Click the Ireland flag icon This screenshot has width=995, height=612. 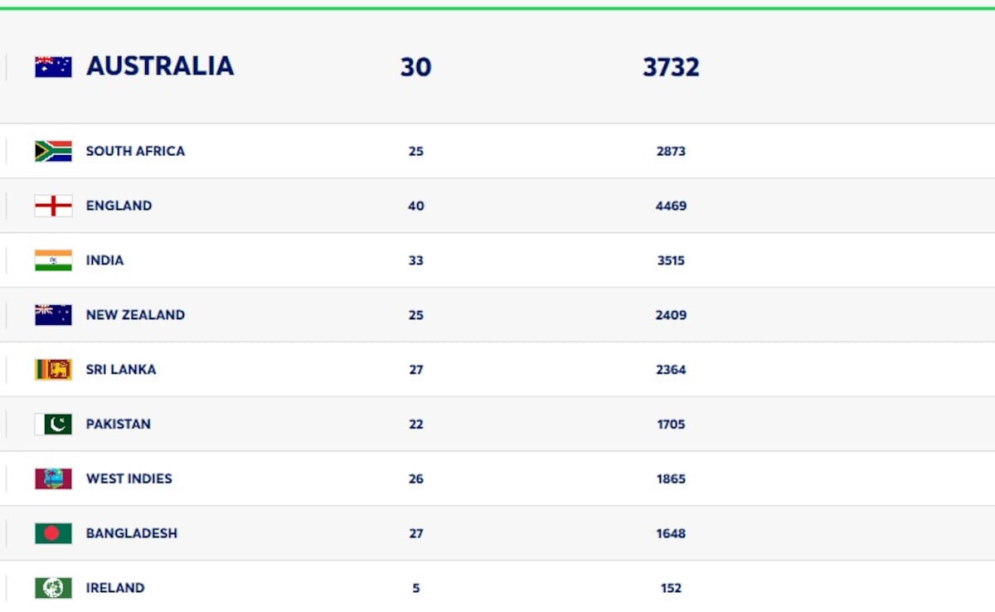53,588
